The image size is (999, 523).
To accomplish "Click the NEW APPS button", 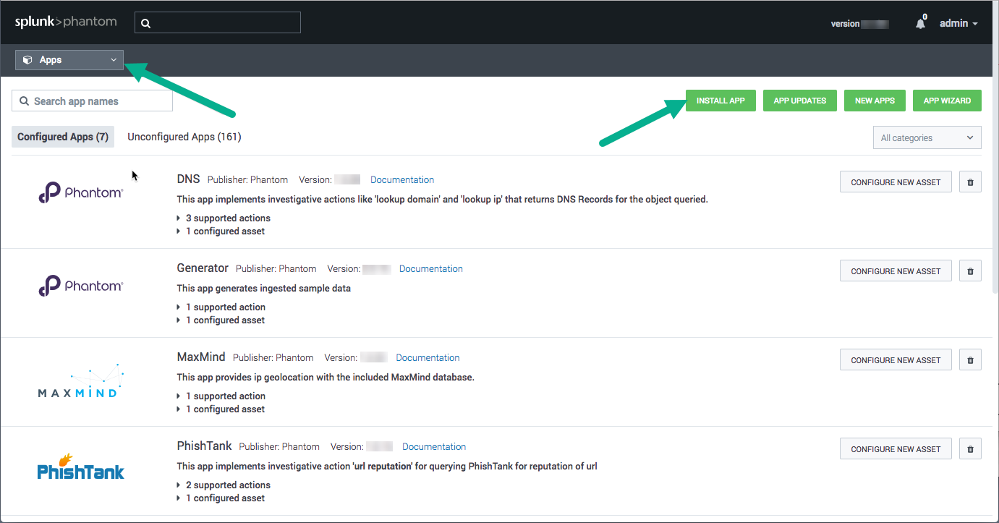I will [x=875, y=101].
